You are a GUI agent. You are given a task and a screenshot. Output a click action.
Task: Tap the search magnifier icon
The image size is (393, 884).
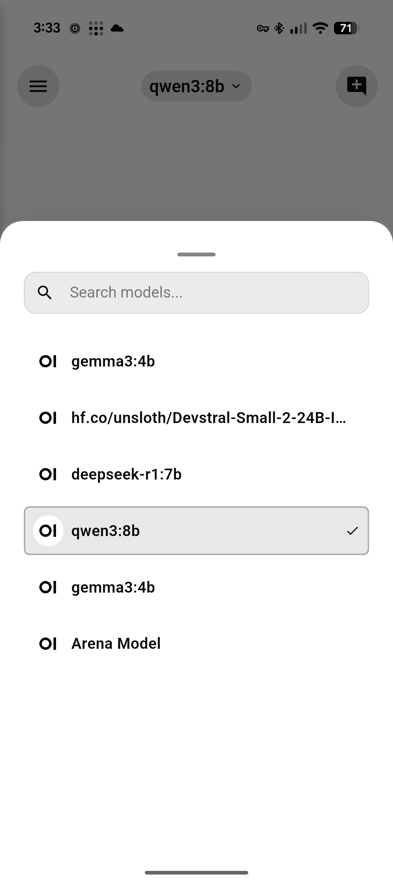click(x=45, y=292)
